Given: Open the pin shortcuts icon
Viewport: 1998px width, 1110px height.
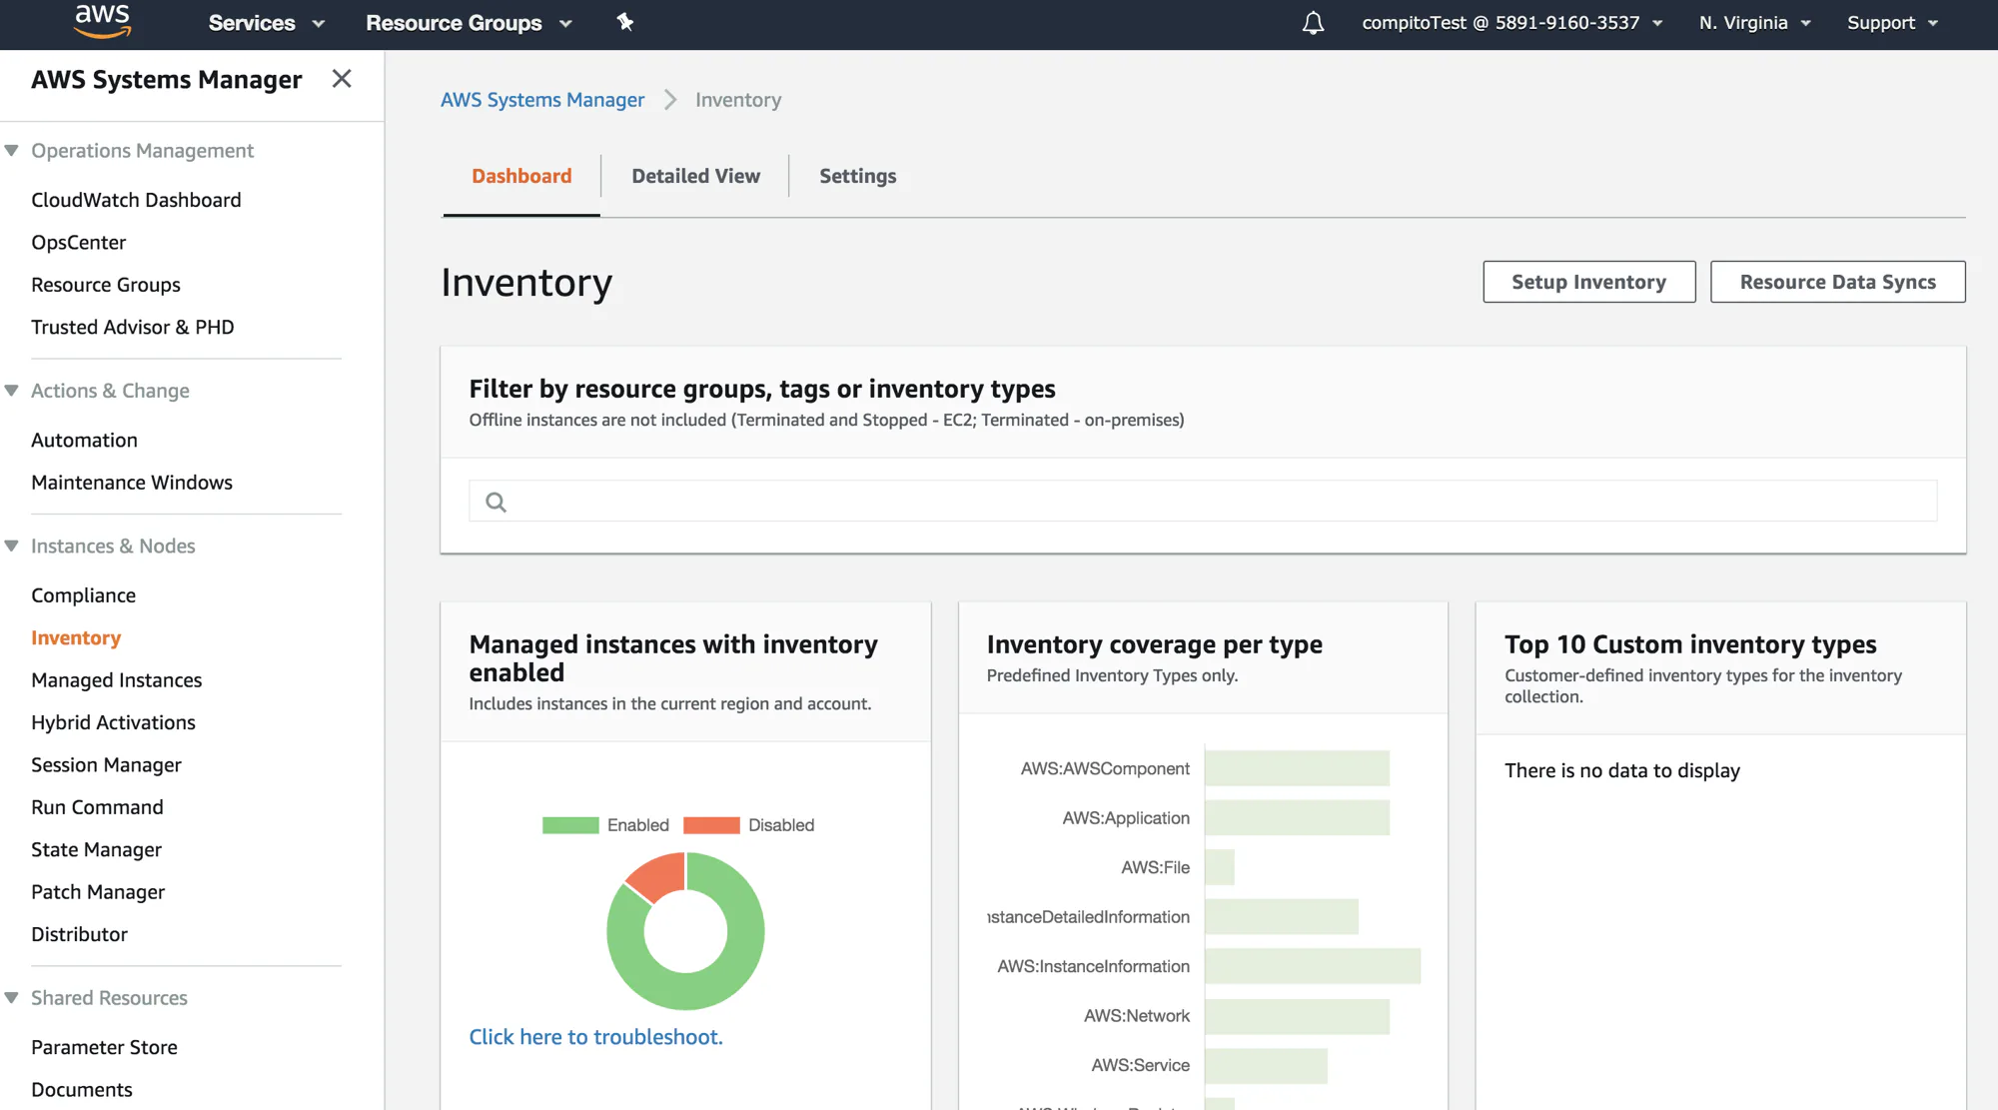Looking at the screenshot, I should [625, 22].
